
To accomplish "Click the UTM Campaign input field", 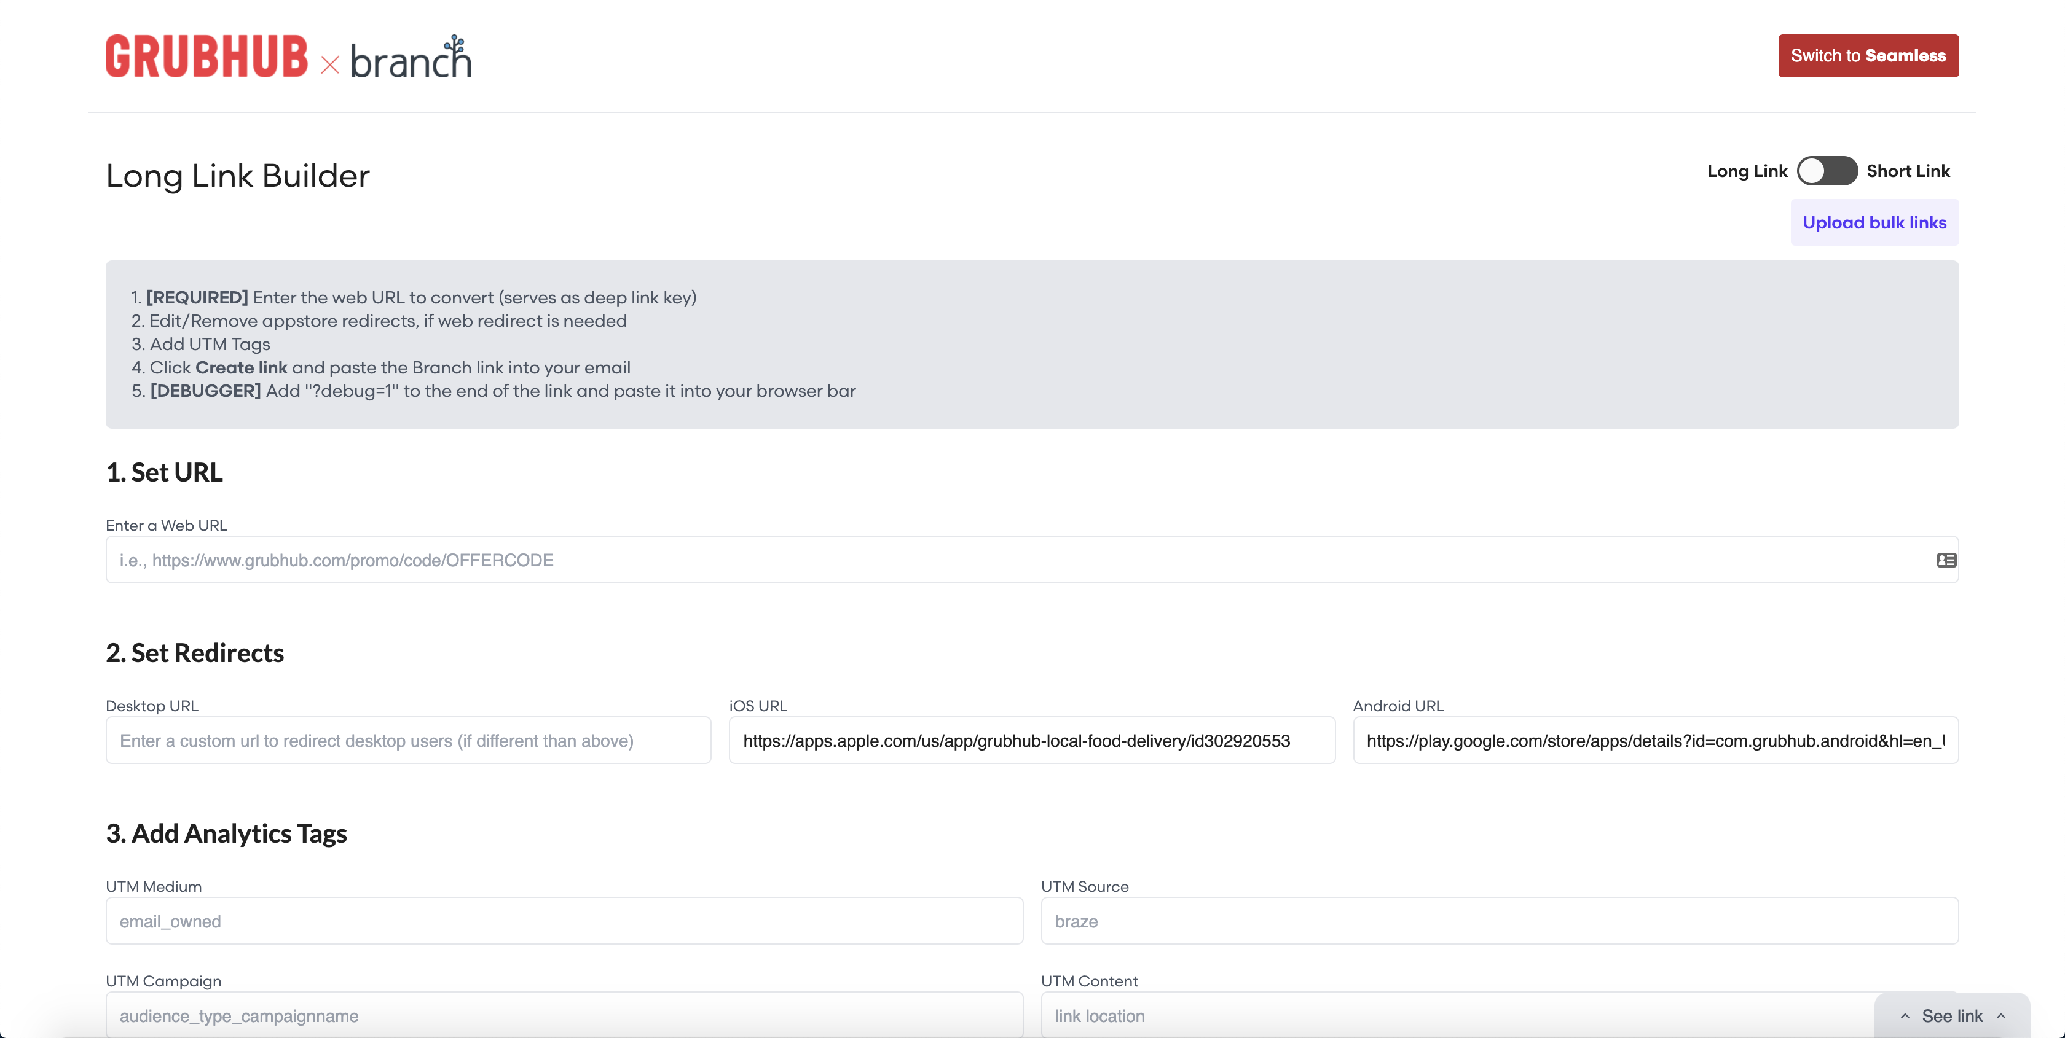I will click(564, 1015).
